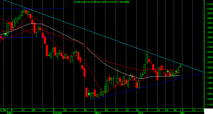Screen dimensions: 213x114
Task: Click date label 20 in January
Action: tap(34, 110)
